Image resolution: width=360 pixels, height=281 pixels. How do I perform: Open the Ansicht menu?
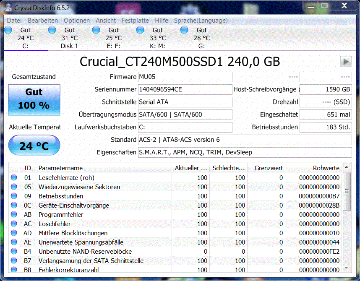106,21
